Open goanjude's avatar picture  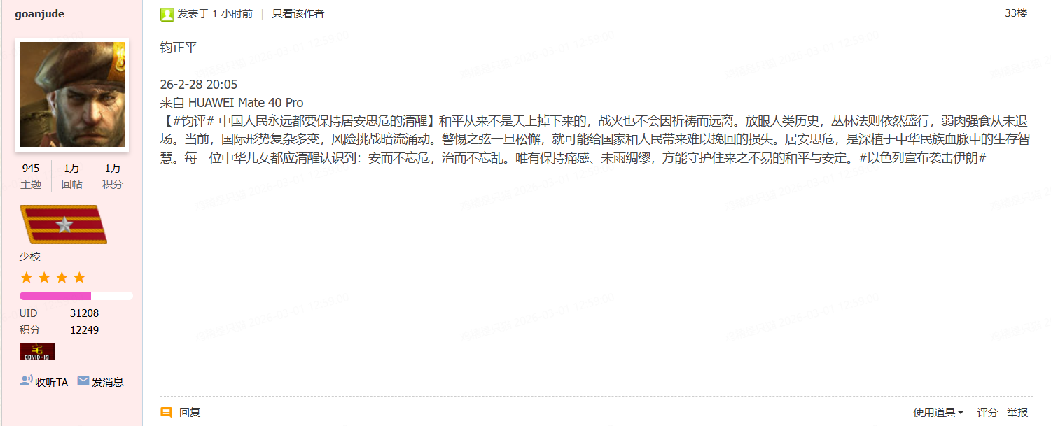72,94
